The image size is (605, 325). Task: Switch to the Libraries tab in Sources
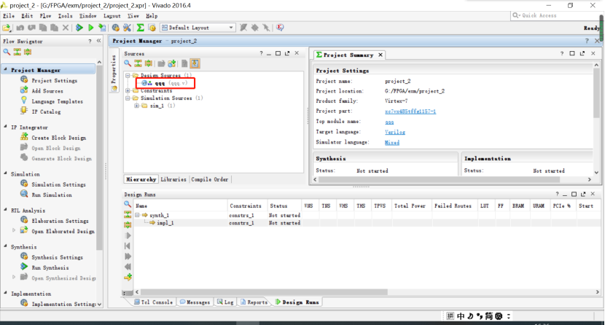pyautogui.click(x=173, y=179)
